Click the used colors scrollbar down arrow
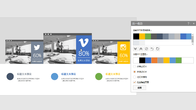 [x=193, y=44]
